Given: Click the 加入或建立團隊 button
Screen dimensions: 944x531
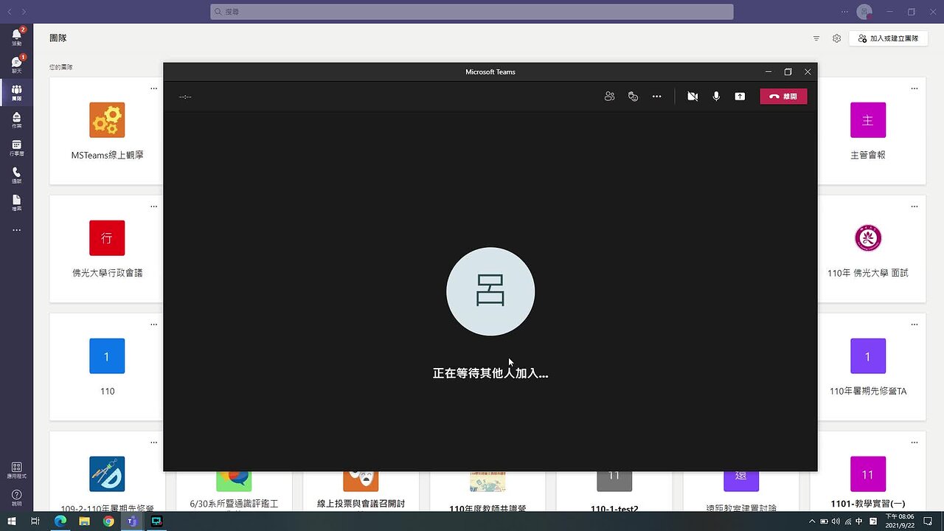Looking at the screenshot, I should point(888,38).
